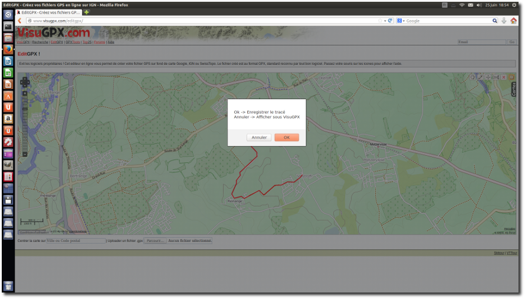Screen dimensions: 525x299
Task: Open search engine selector dropdown
Action: pos(401,21)
